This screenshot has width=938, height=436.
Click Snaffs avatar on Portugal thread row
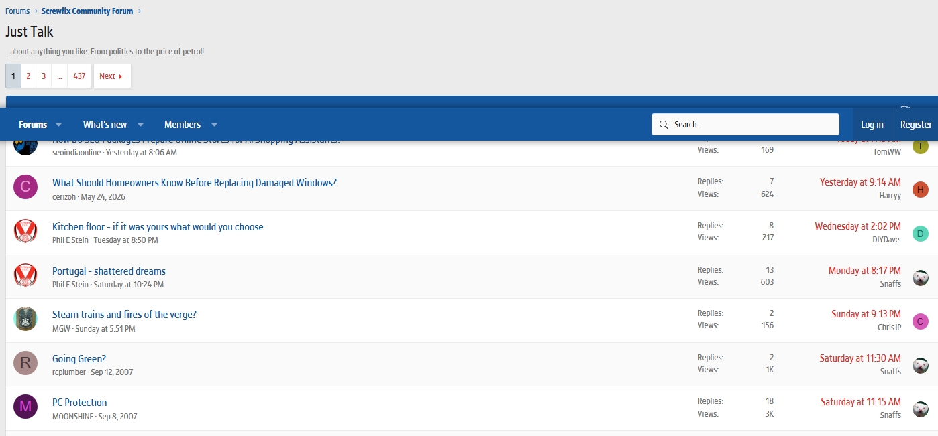(921, 278)
